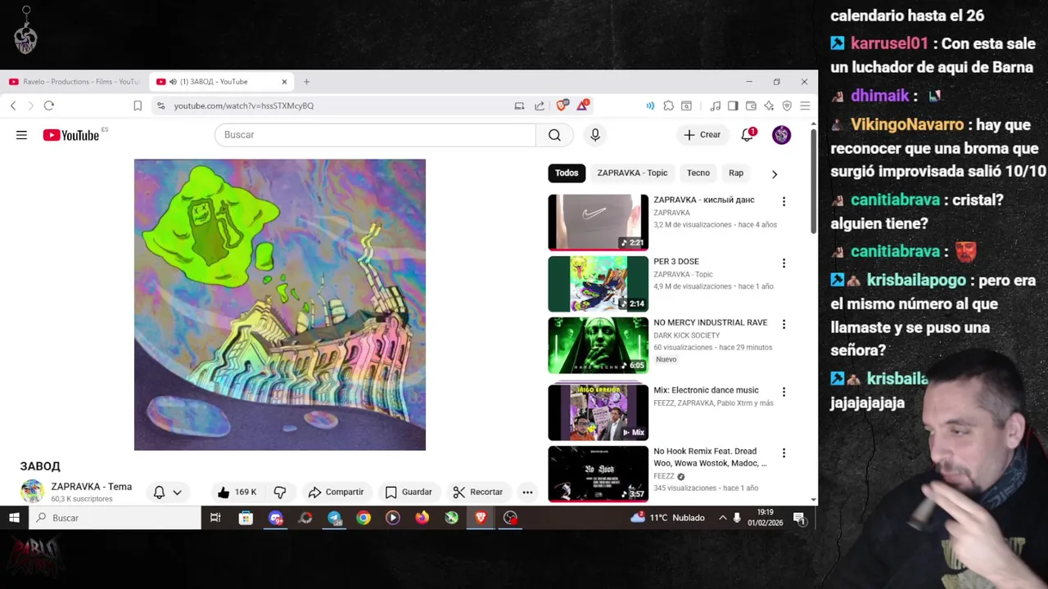Screen dimensions: 1048x589
Task: Show hidden system tray icons chevron
Action: point(722,518)
